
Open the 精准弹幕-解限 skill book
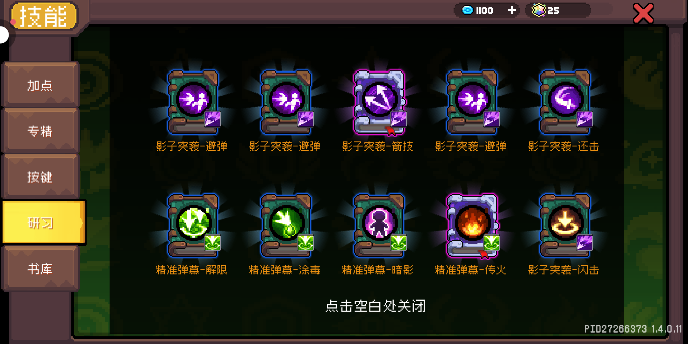point(193,226)
